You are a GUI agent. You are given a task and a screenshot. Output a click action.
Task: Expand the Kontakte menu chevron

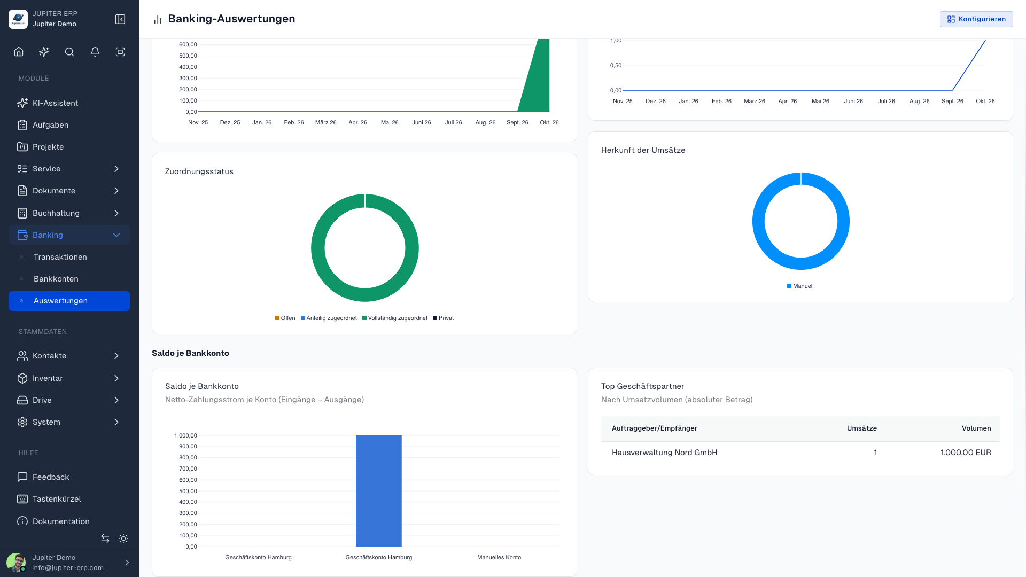click(116, 356)
